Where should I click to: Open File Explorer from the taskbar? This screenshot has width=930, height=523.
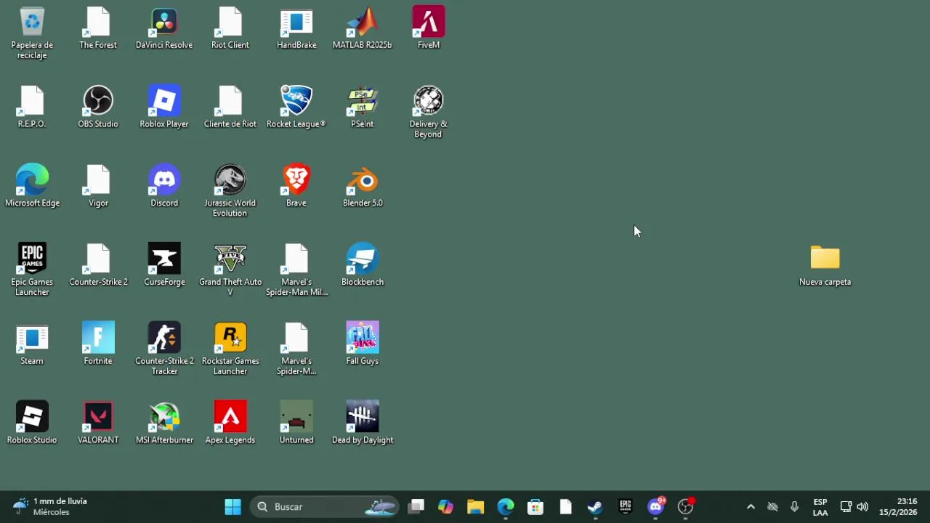pos(475,506)
